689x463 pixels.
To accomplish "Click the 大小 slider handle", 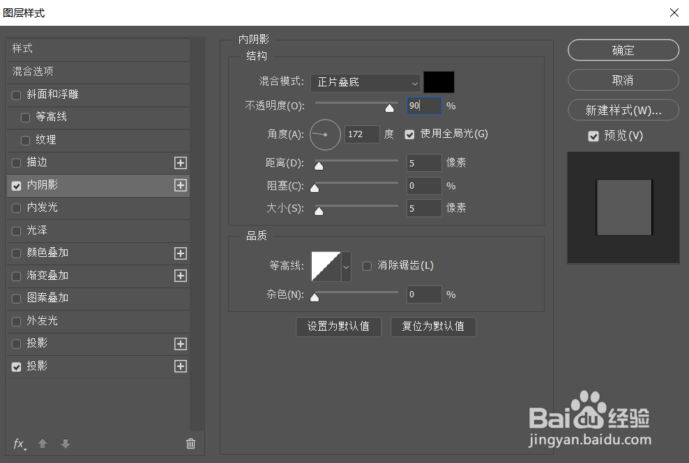I will [x=319, y=211].
